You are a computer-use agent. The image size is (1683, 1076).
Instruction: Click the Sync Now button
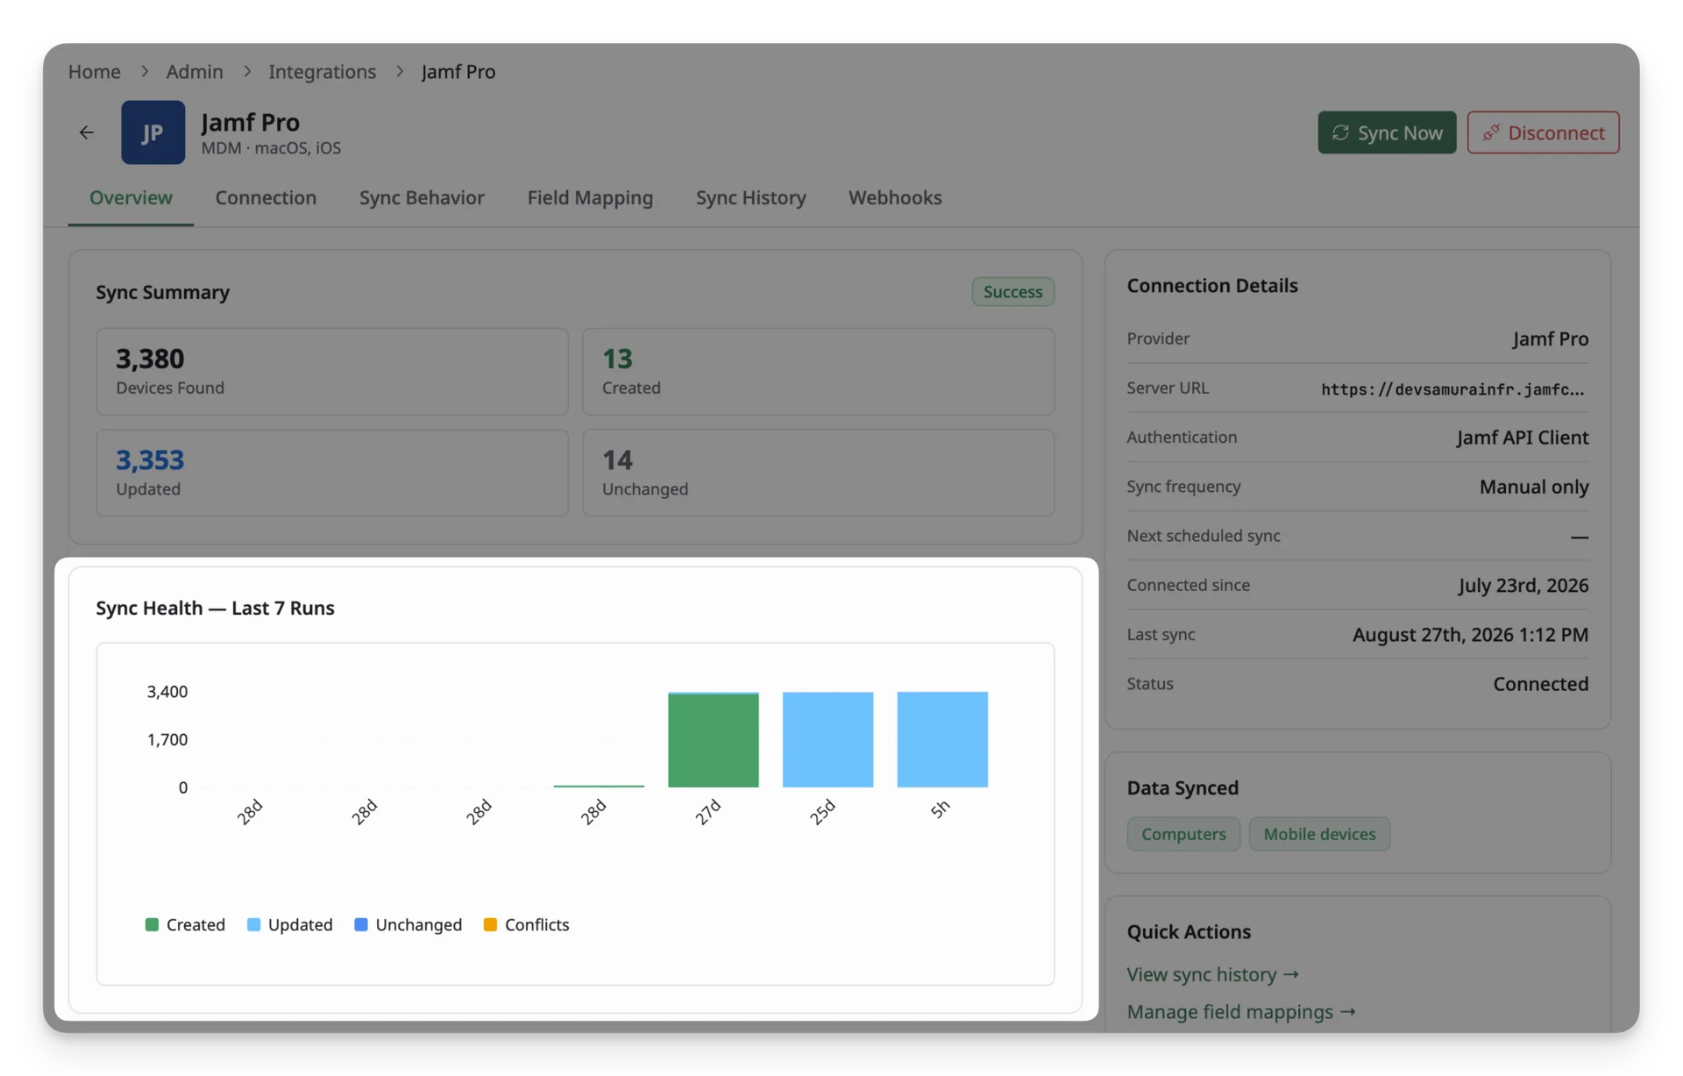click(x=1387, y=132)
